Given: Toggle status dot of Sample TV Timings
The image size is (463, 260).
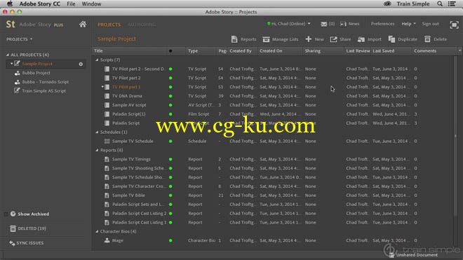Looking at the screenshot, I should click(x=170, y=159).
